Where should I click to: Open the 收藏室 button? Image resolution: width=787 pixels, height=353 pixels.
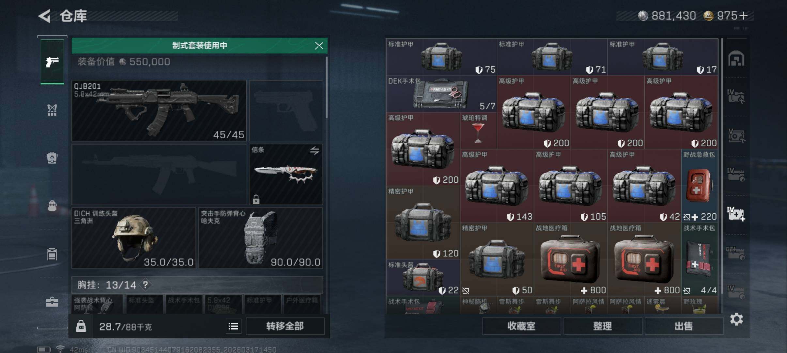coord(521,326)
